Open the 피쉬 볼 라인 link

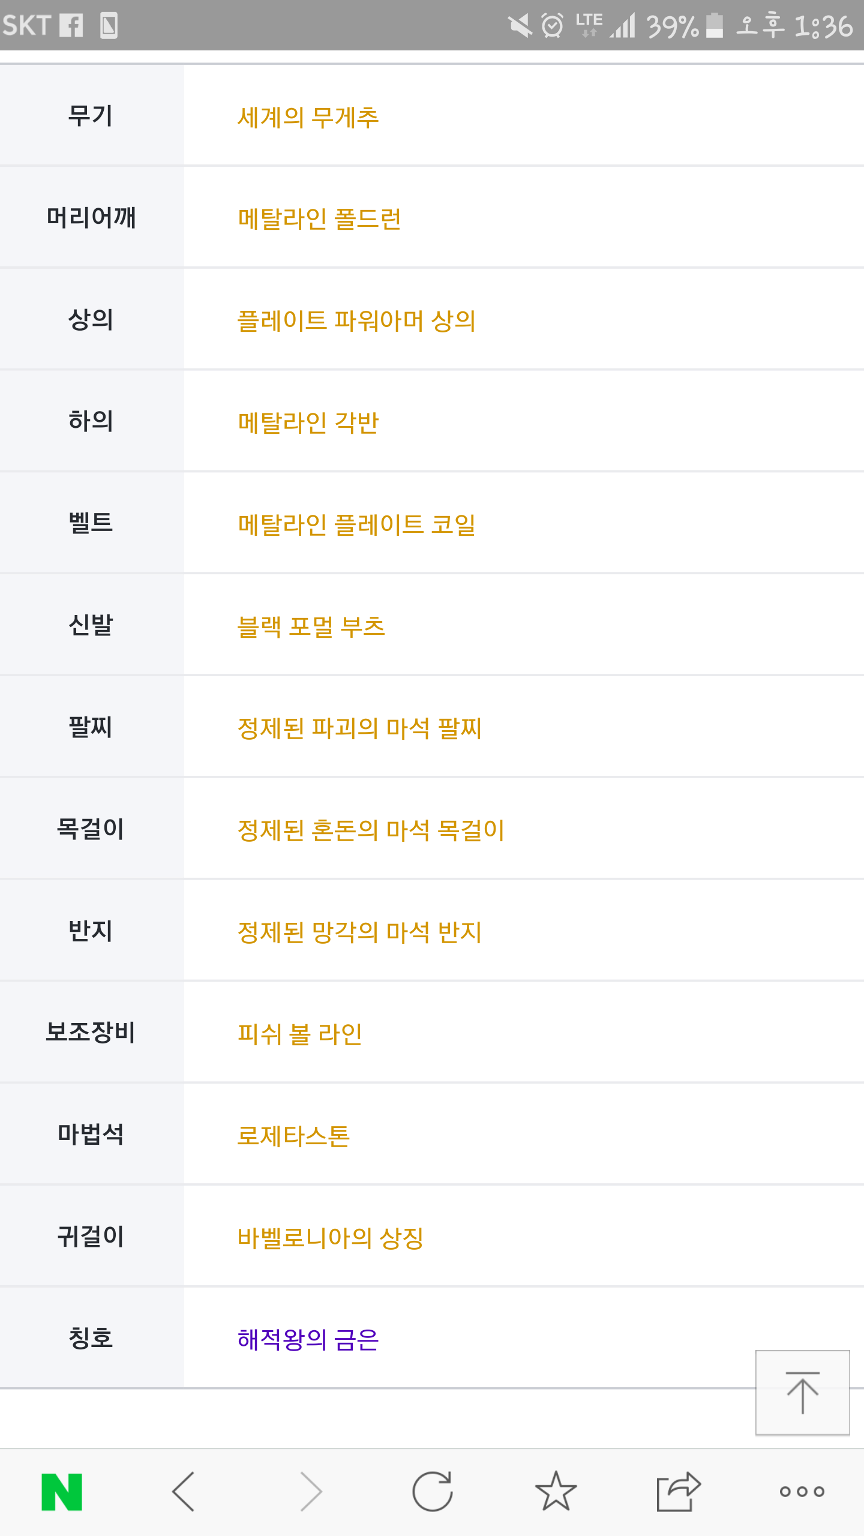coord(299,1034)
